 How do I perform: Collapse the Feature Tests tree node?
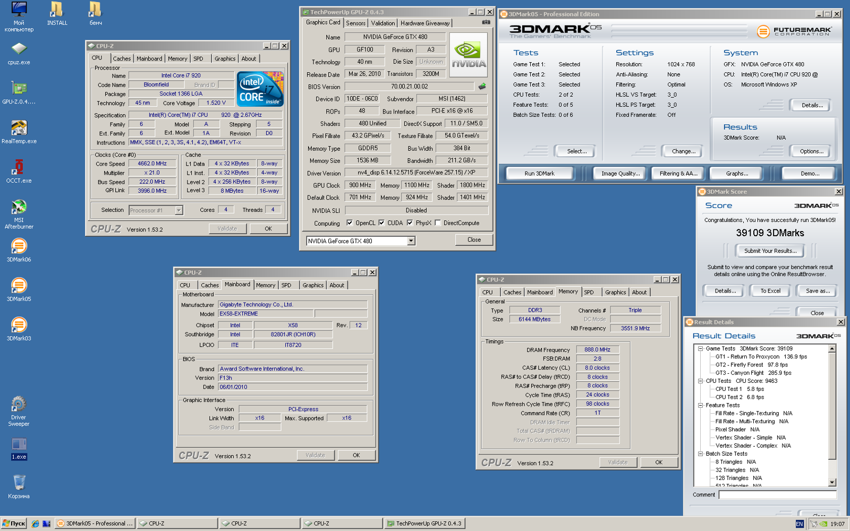point(700,405)
